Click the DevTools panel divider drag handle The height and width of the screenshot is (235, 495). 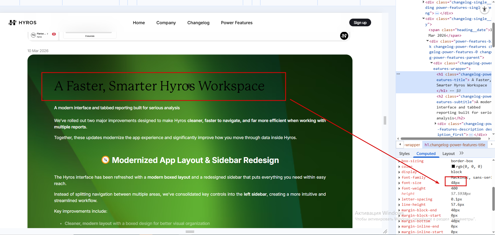pos(385,120)
